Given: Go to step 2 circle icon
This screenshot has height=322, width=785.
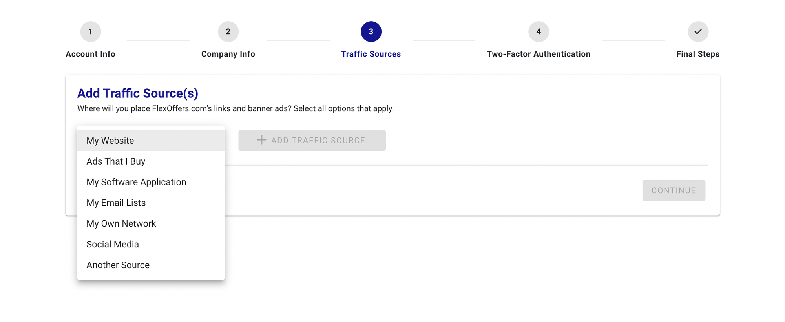Looking at the screenshot, I should tap(228, 31).
